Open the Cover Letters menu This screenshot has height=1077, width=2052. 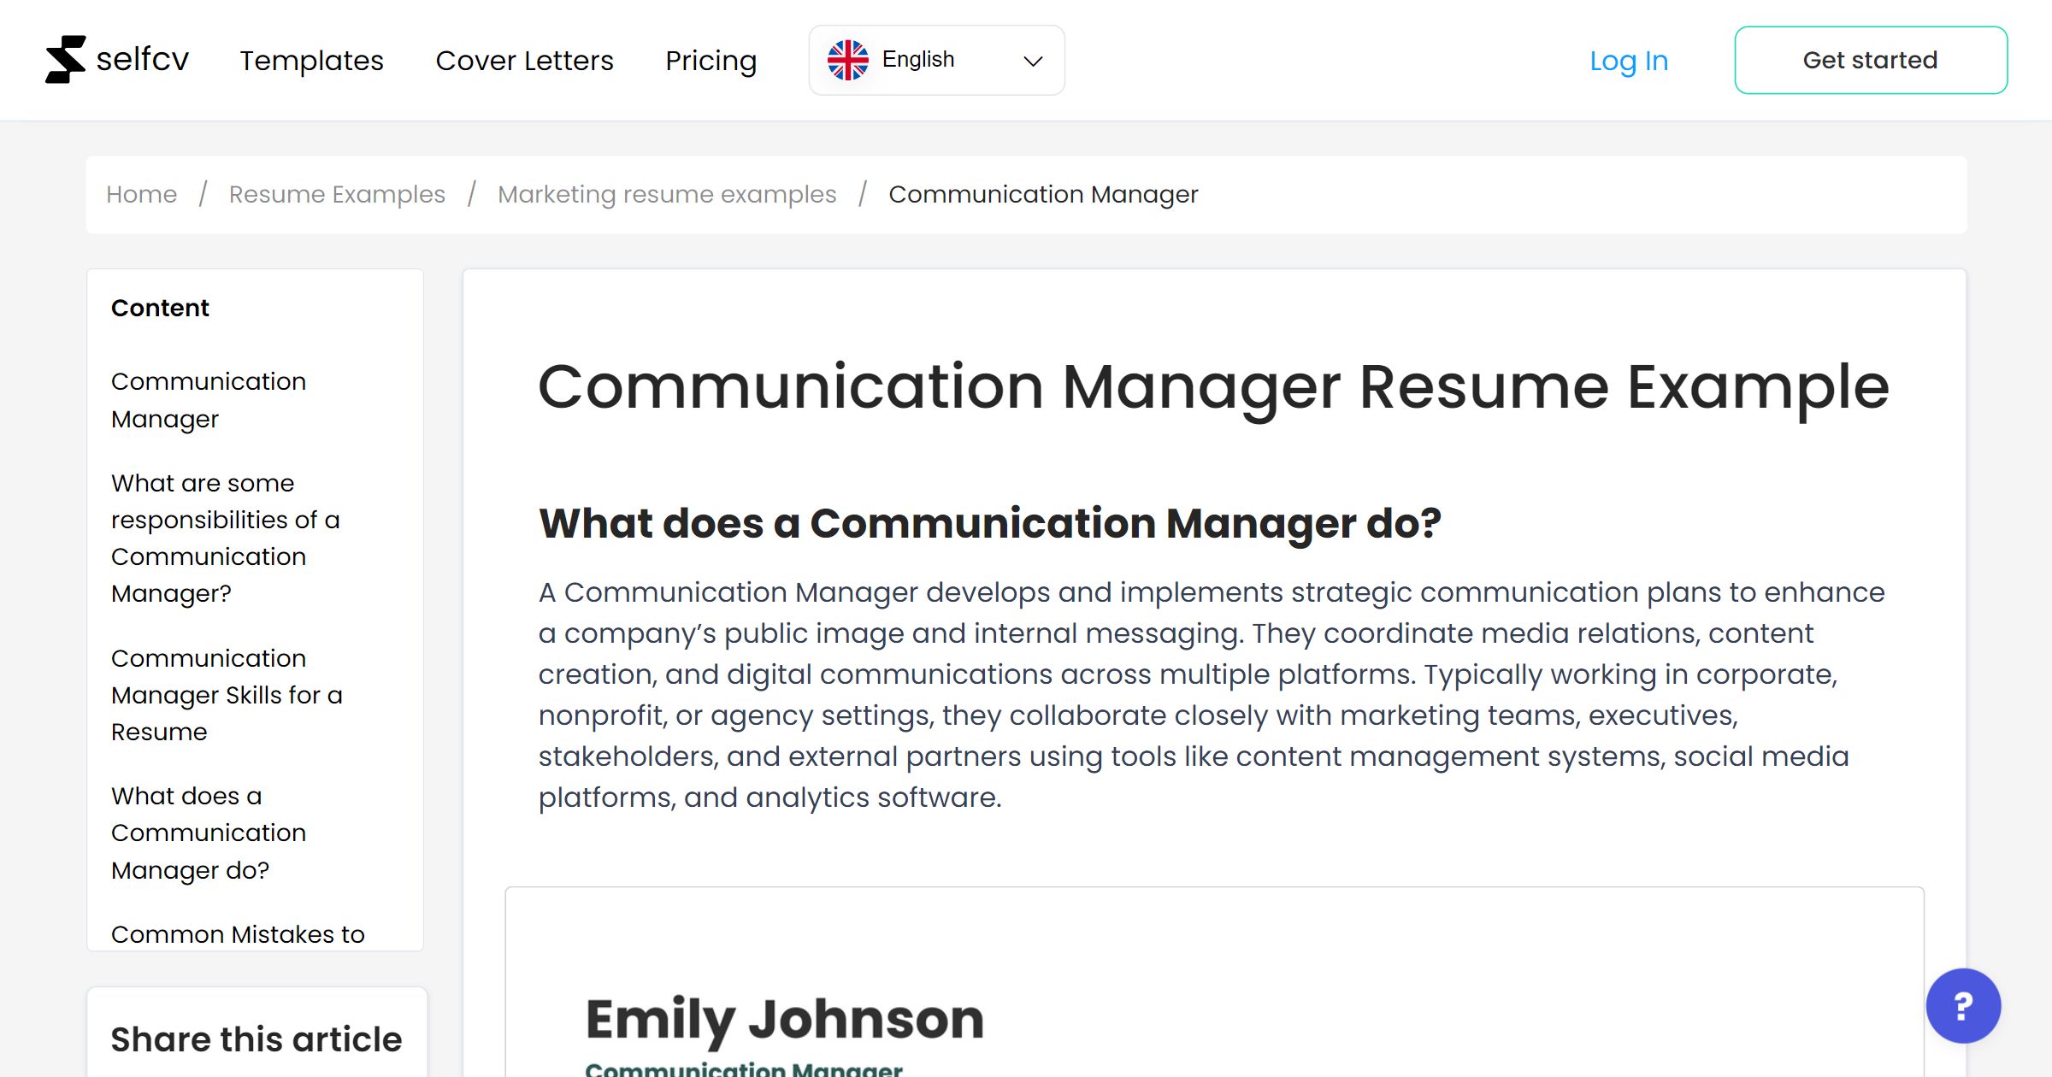[x=524, y=60]
